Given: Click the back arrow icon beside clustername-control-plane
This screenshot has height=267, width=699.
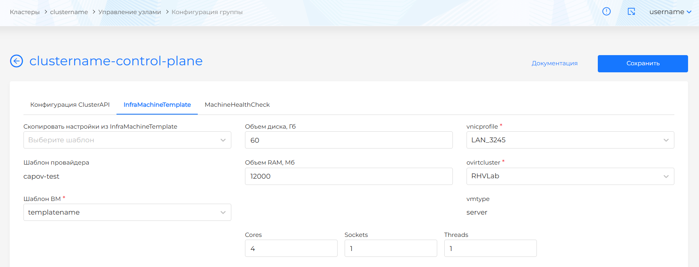Looking at the screenshot, I should click(x=16, y=61).
